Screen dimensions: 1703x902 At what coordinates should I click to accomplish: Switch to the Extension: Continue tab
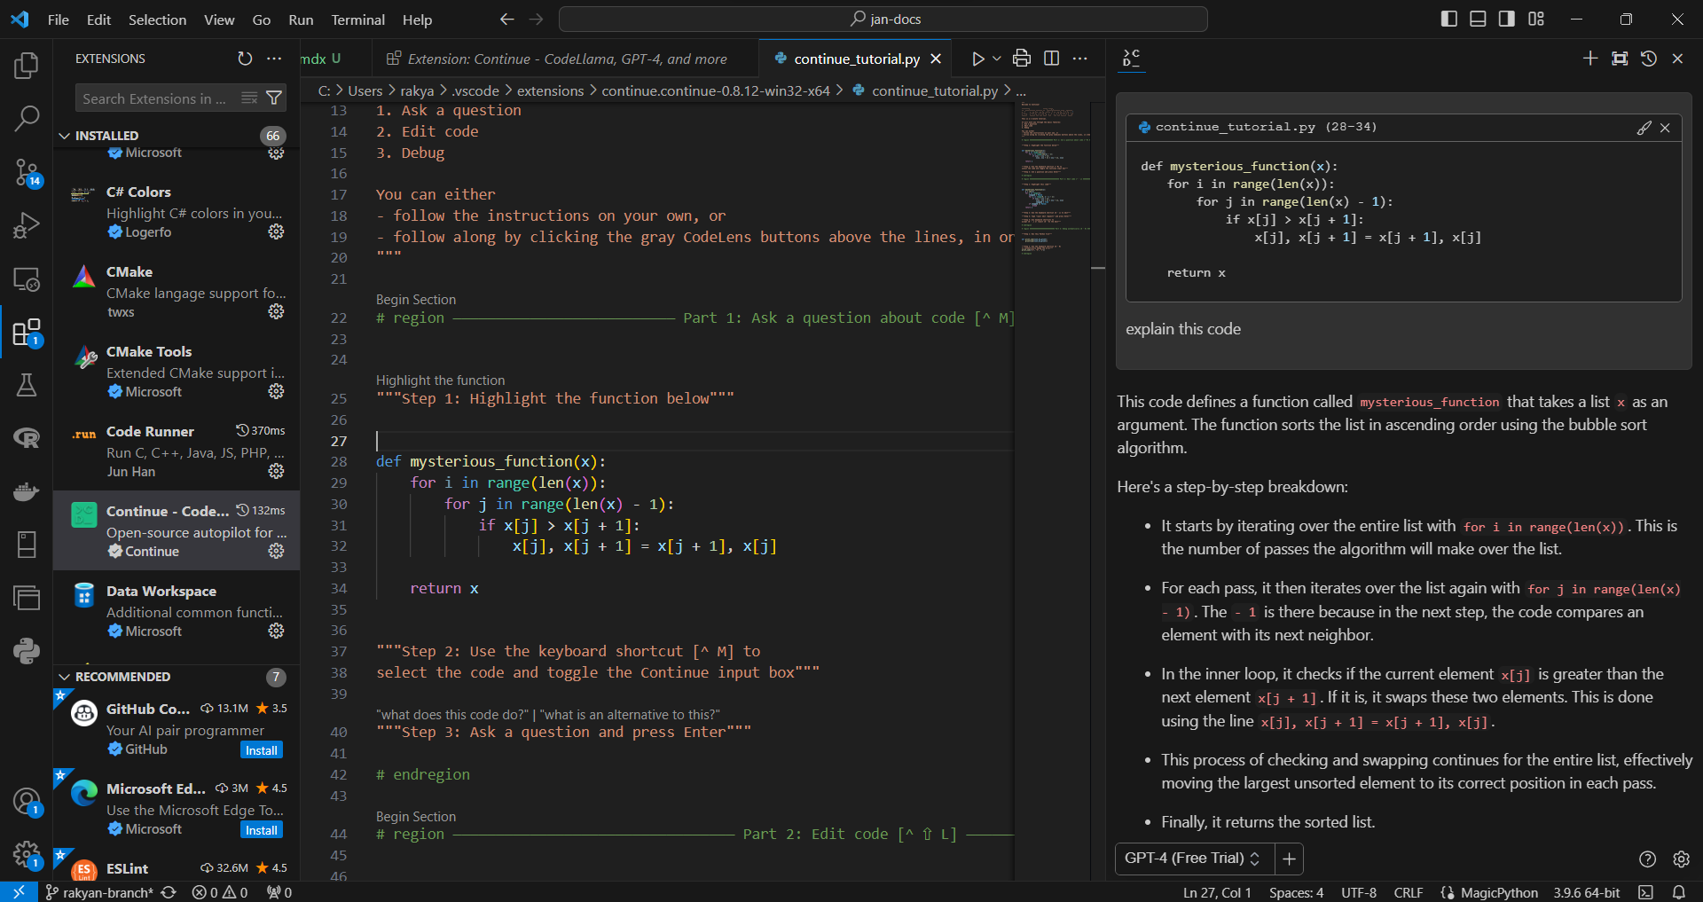tap(566, 59)
